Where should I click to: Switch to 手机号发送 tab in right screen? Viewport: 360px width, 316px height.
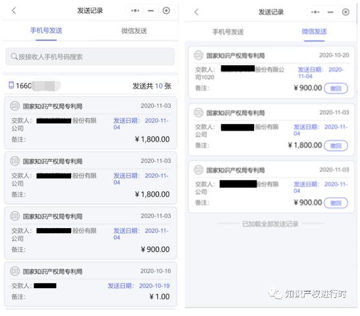pos(228,32)
